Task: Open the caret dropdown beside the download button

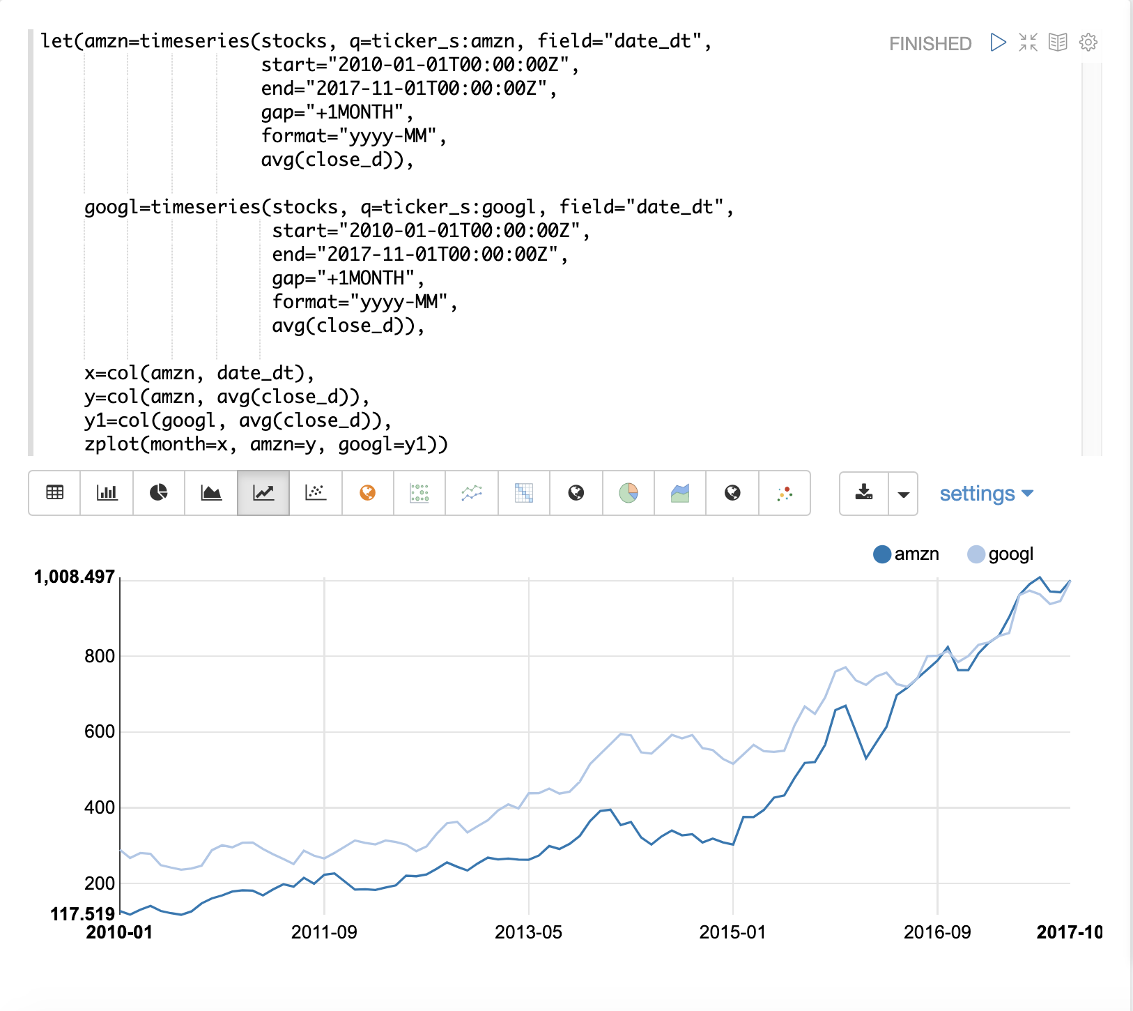Action: tap(903, 494)
